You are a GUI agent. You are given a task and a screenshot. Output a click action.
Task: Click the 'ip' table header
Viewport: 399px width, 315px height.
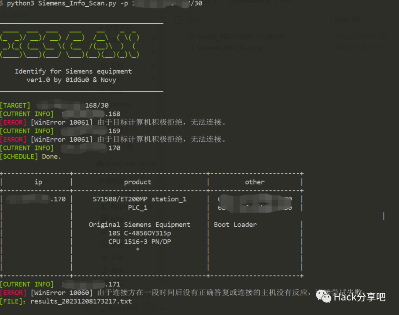[38, 182]
